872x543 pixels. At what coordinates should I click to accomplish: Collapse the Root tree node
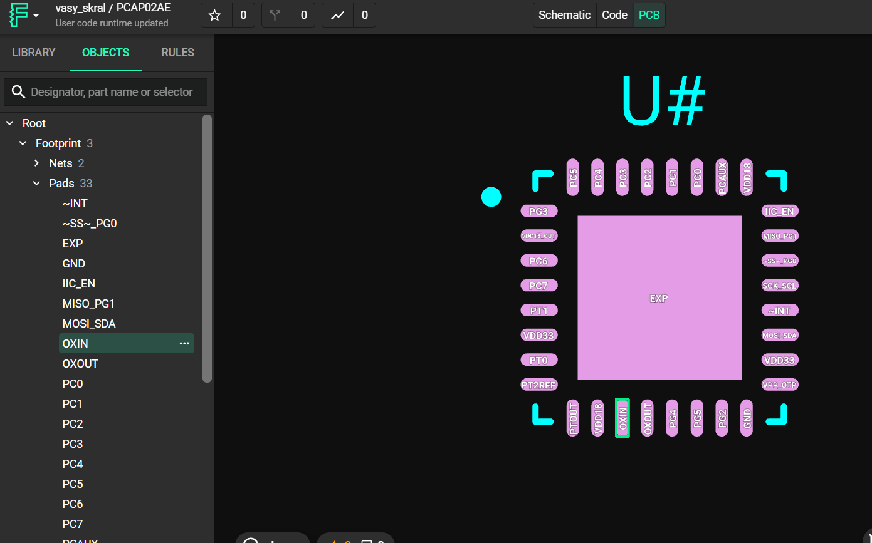tap(9, 123)
